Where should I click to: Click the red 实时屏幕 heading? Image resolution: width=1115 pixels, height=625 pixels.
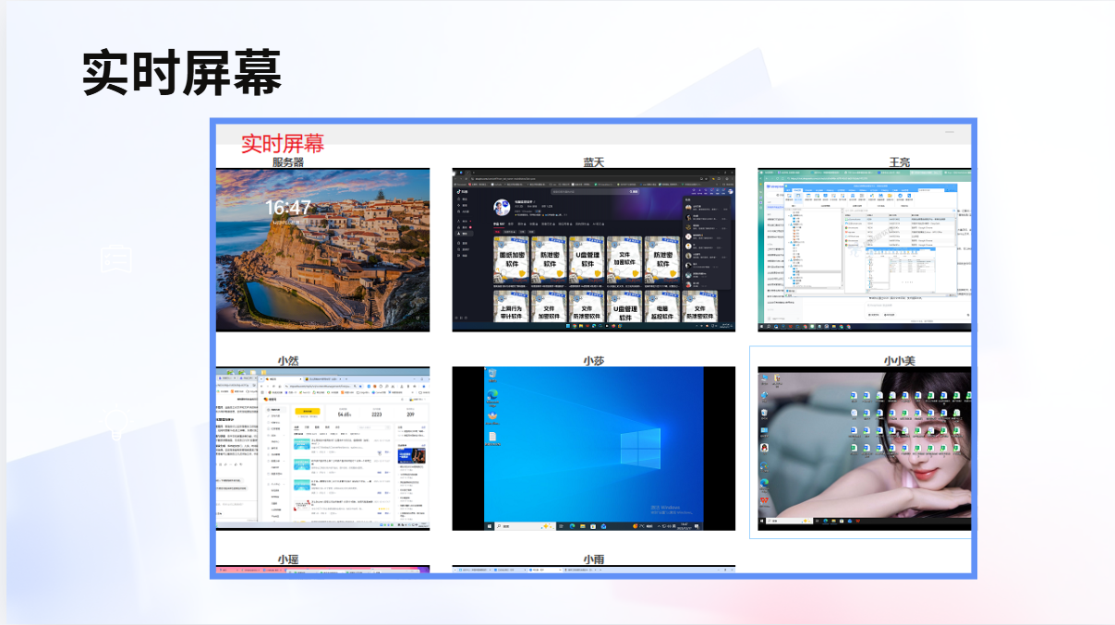283,143
